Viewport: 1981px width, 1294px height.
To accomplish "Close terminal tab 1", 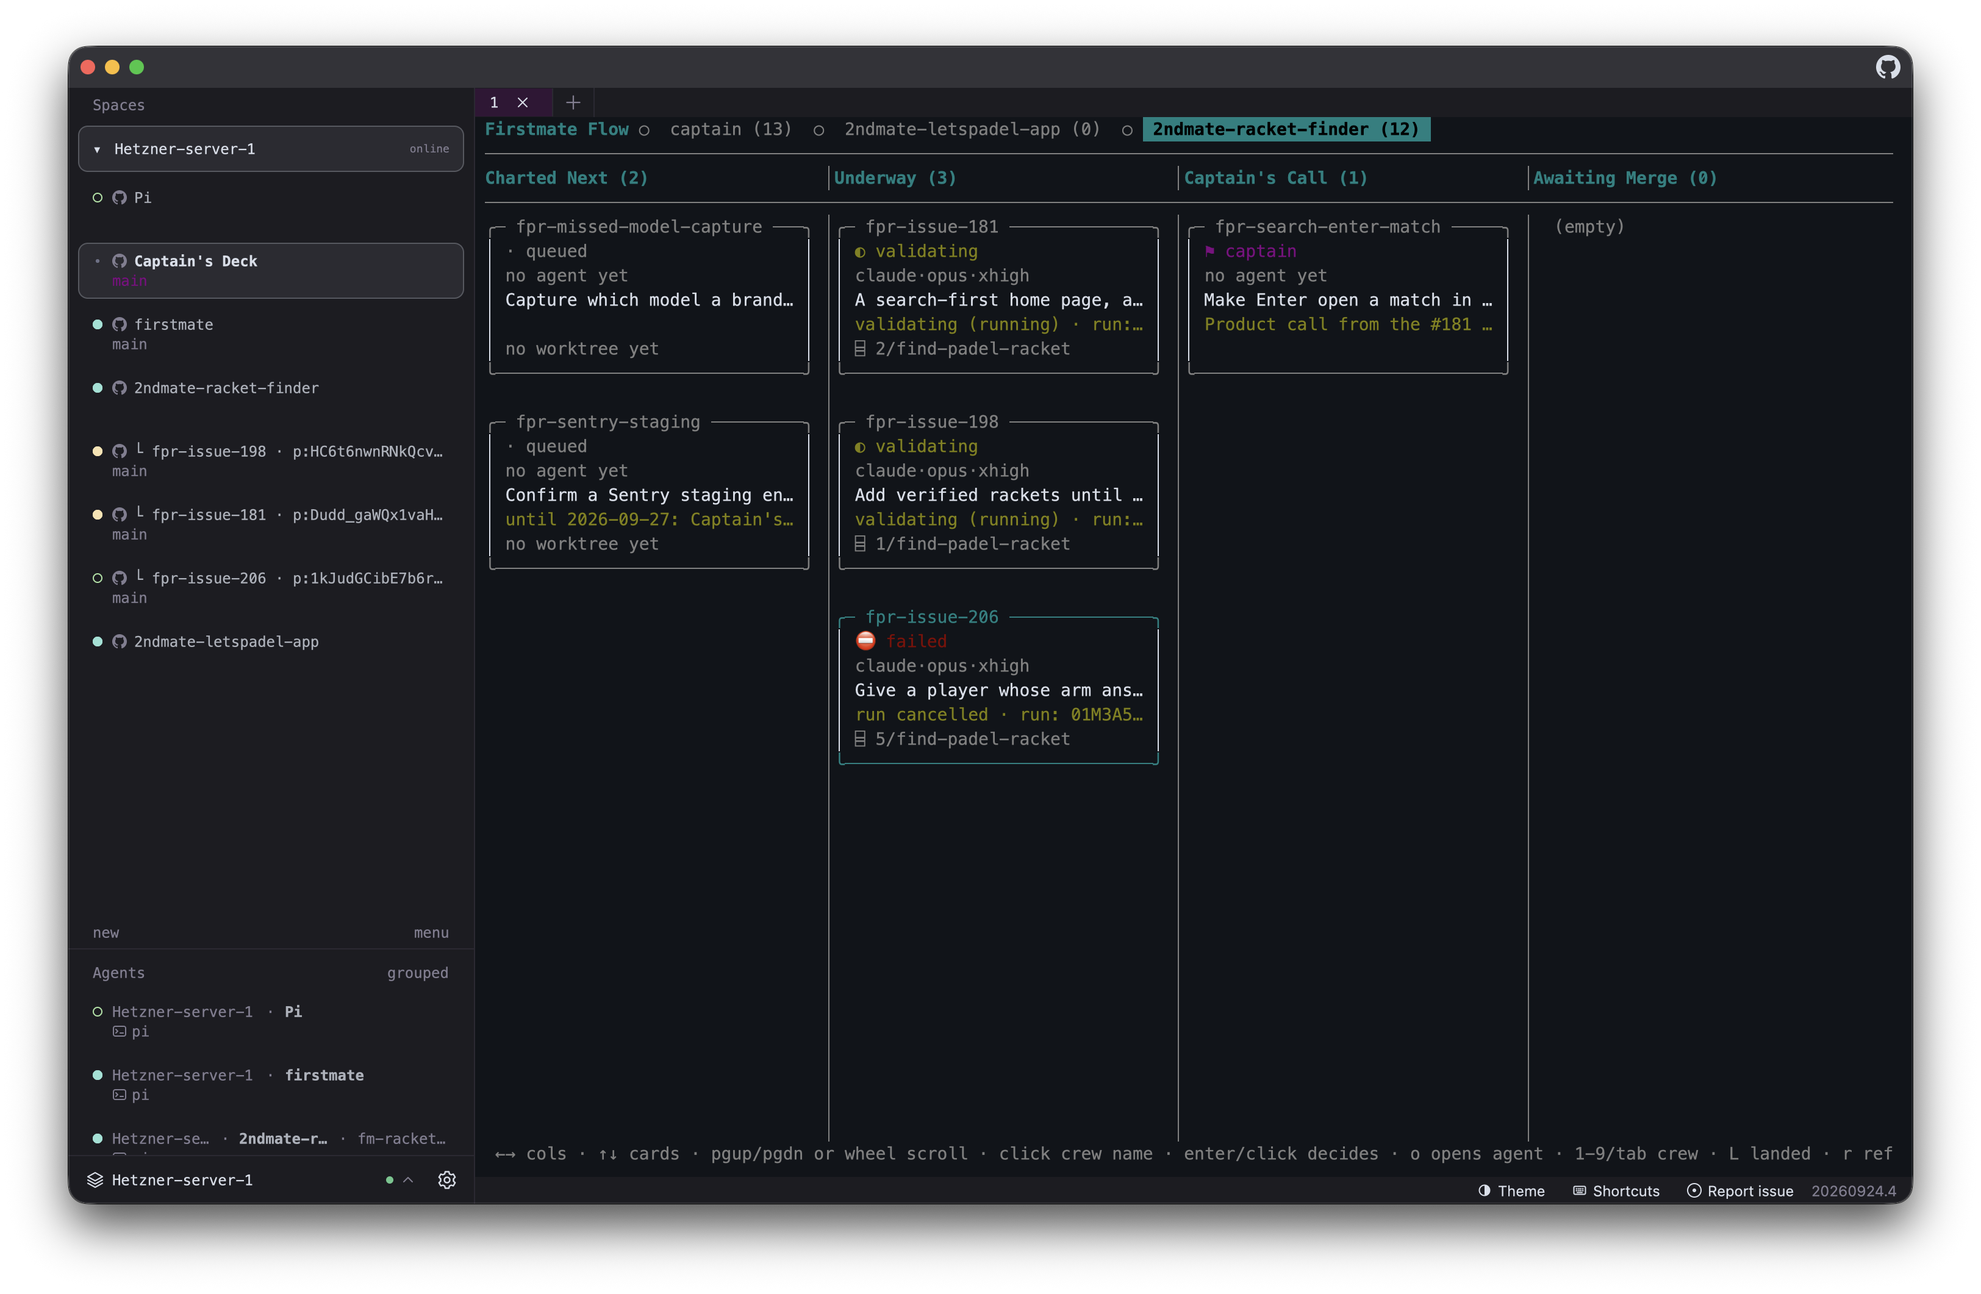I will (523, 102).
